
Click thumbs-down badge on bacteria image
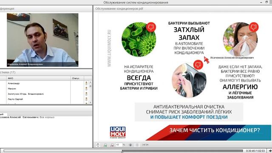[x=151, y=27]
